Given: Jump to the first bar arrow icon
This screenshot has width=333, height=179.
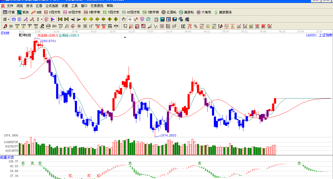Looking at the screenshot, I should tap(60, 19).
